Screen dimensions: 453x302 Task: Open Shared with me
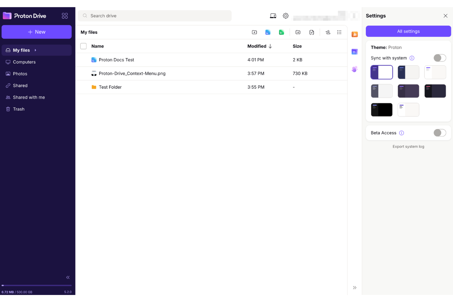pos(36,97)
